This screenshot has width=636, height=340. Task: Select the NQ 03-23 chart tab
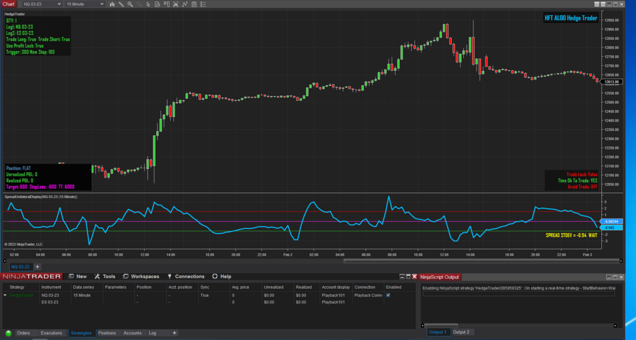click(x=20, y=267)
